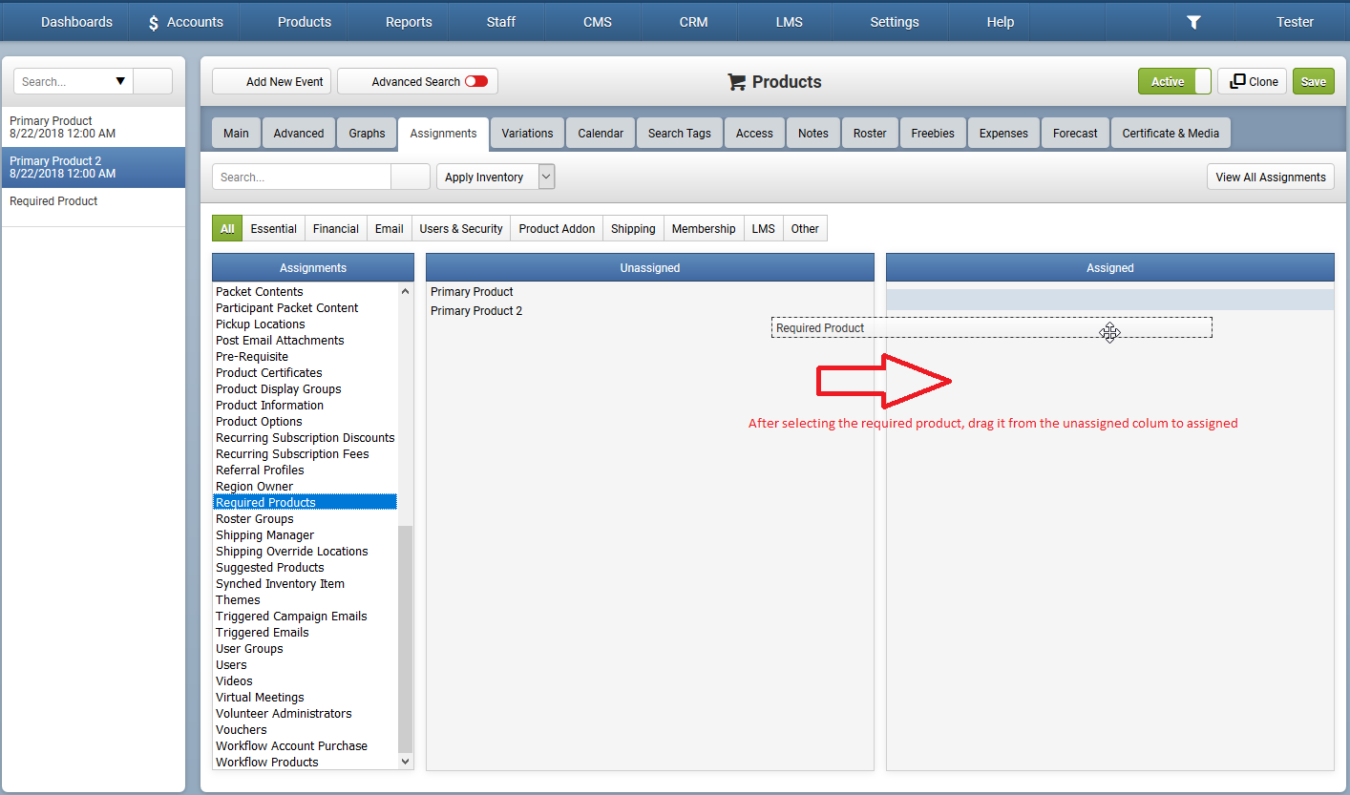Open the sidebar search dropdown arrow
This screenshot has height=795, width=1350.
pos(120,81)
